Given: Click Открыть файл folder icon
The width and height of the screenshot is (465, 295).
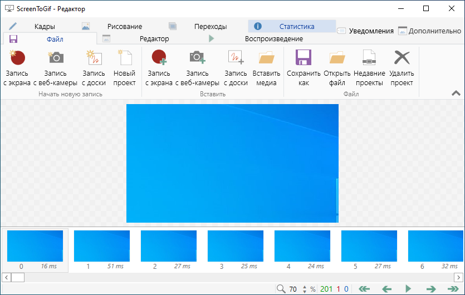Looking at the screenshot, I should click(x=337, y=57).
